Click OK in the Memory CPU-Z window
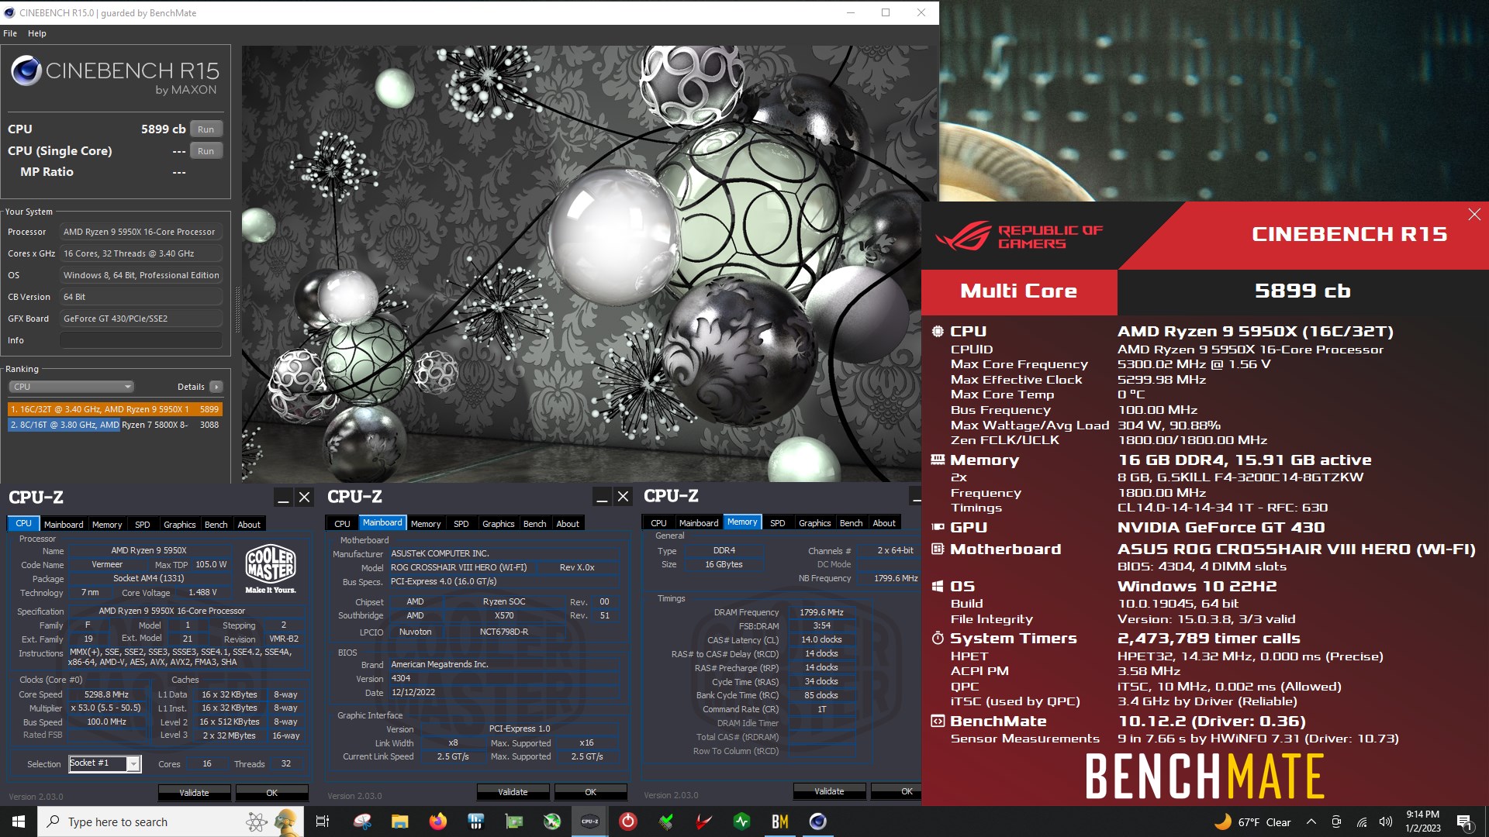Viewport: 1489px width, 837px height. pyautogui.click(x=896, y=791)
